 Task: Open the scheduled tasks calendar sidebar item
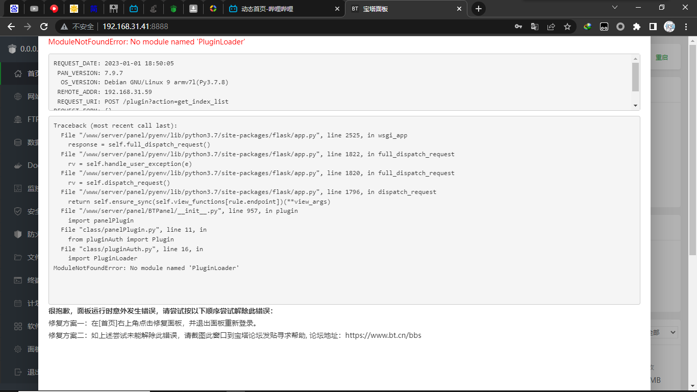(19, 303)
